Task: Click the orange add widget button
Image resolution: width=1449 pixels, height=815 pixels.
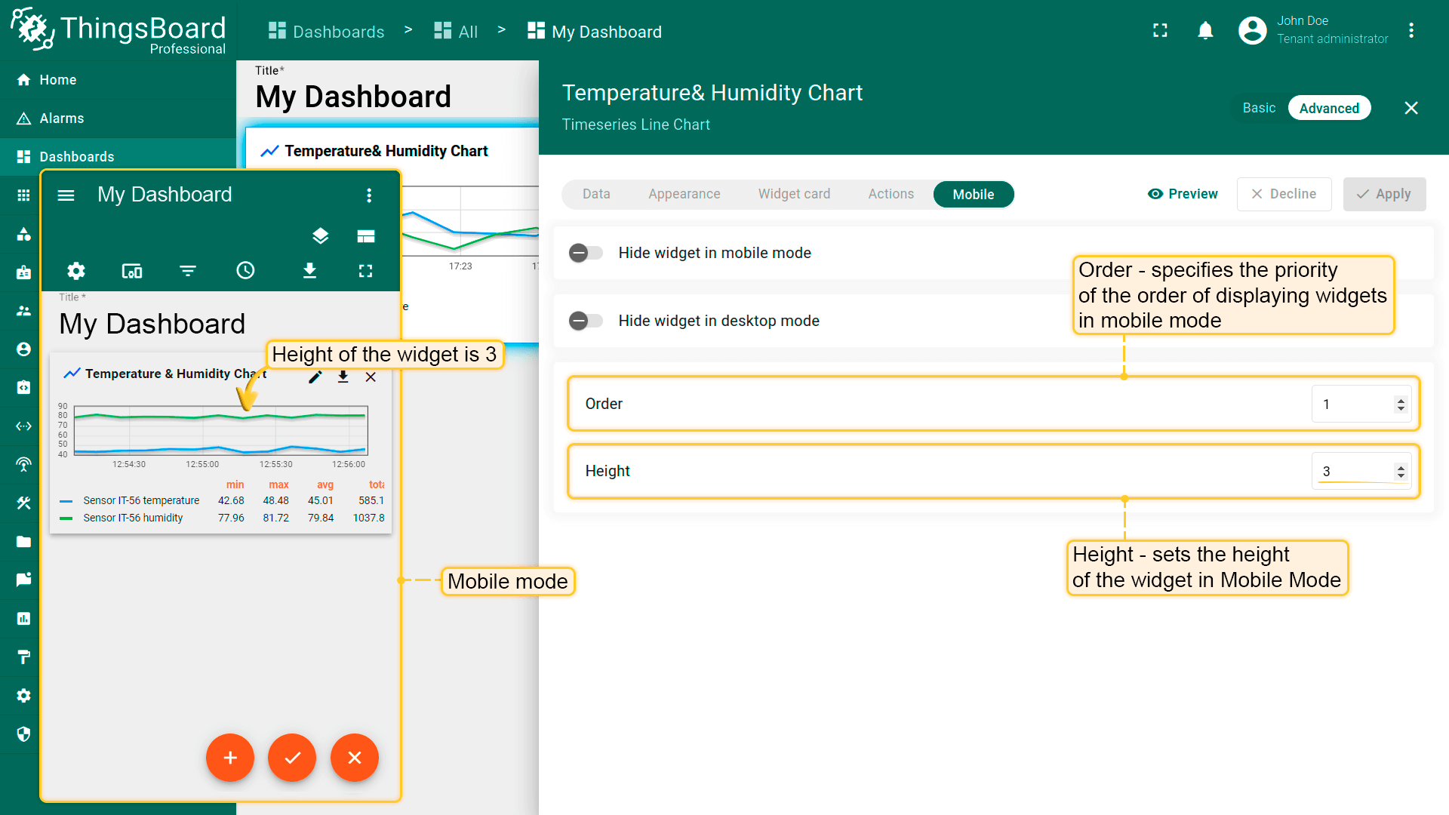Action: tap(230, 758)
